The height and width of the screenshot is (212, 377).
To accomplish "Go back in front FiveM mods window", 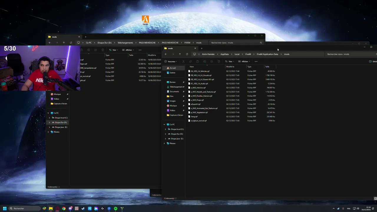I will point(166,54).
